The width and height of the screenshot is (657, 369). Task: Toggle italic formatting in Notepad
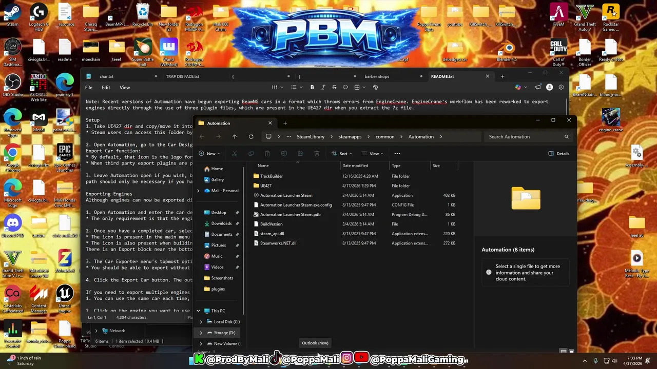(x=323, y=87)
